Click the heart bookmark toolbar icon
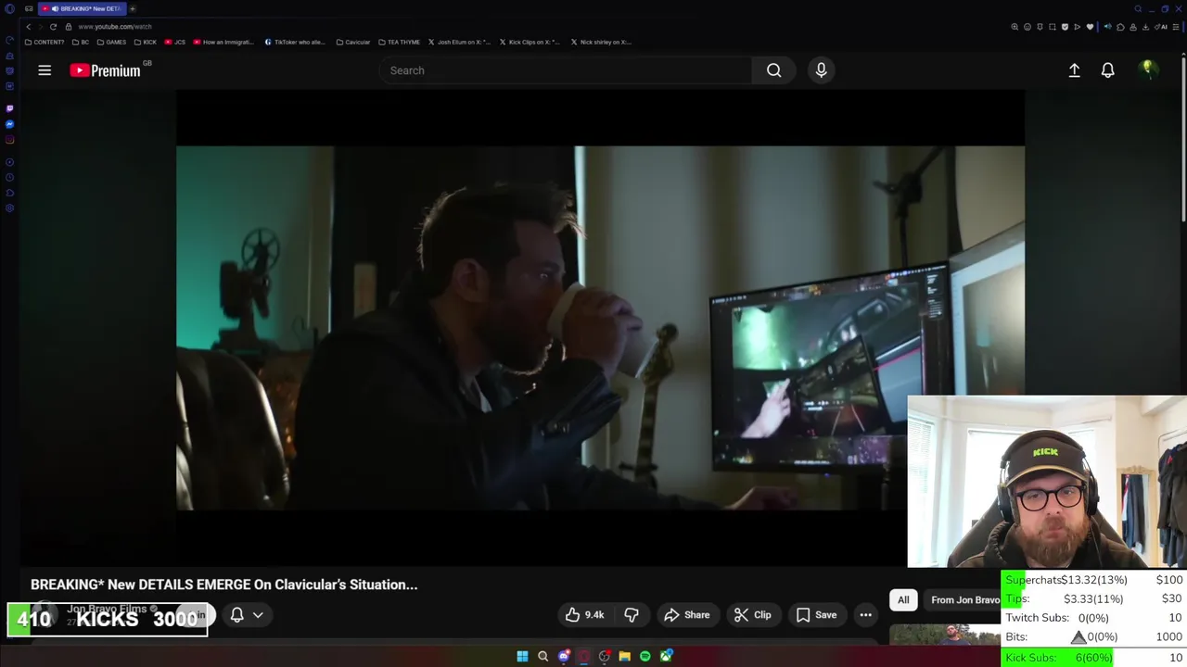Image resolution: width=1187 pixels, height=667 pixels. click(1090, 27)
